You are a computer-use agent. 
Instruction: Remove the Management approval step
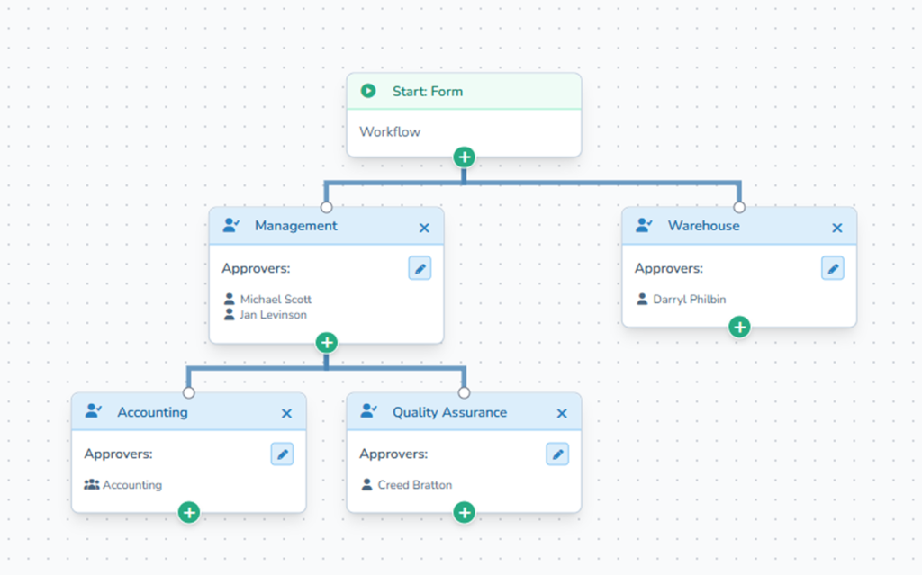[424, 229]
